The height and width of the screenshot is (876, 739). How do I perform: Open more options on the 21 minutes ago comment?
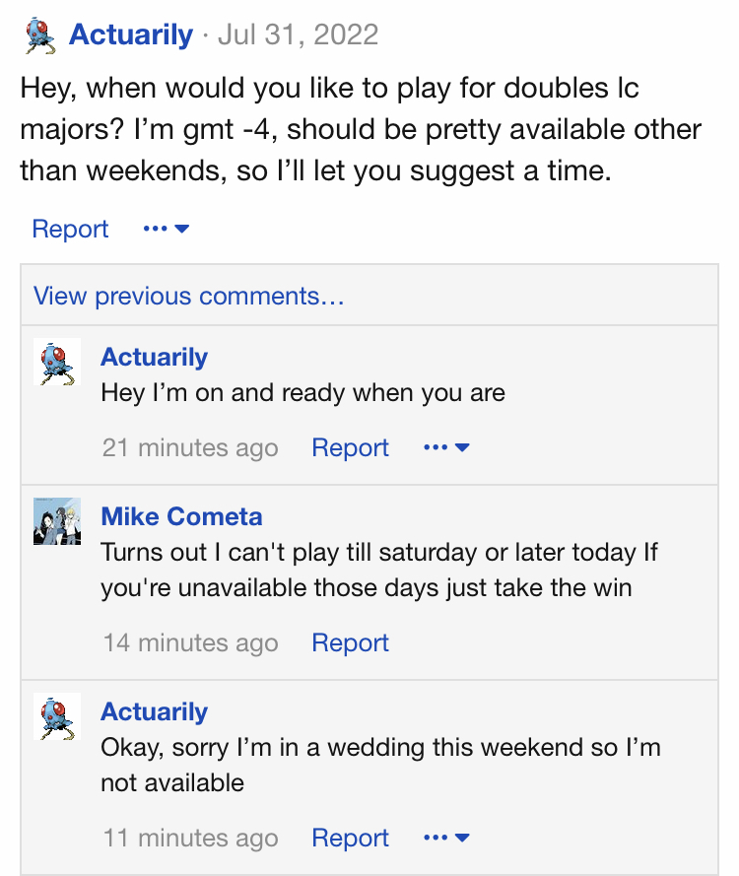pos(447,447)
